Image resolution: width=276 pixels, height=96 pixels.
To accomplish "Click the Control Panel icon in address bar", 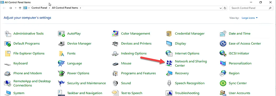I will tap(25, 8).
